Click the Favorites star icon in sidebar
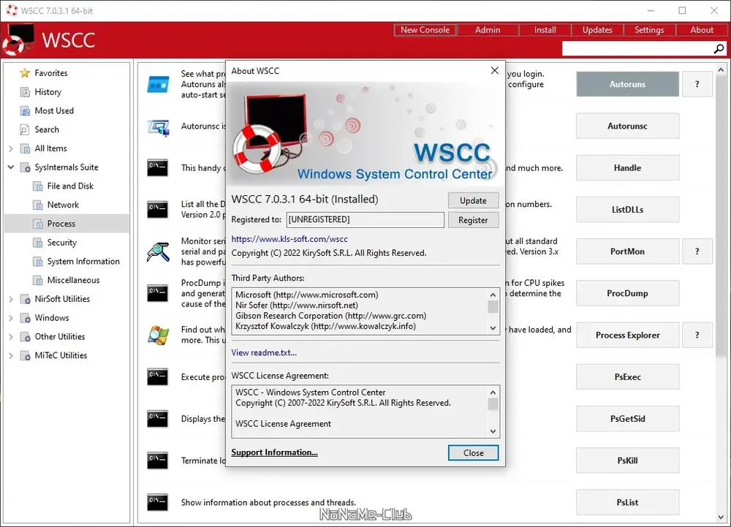This screenshot has height=527, width=731. tap(25, 73)
